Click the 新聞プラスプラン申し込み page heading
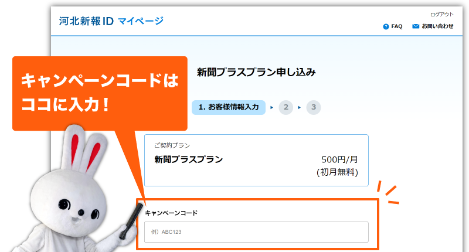This screenshot has width=469, height=252. [256, 73]
